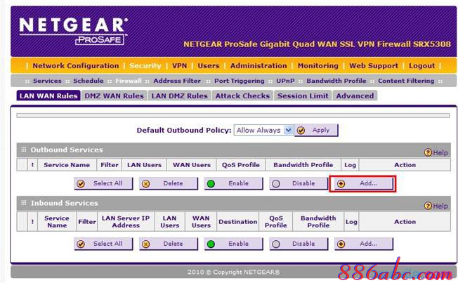
Task: Enable selected outbound services
Action: point(234,183)
